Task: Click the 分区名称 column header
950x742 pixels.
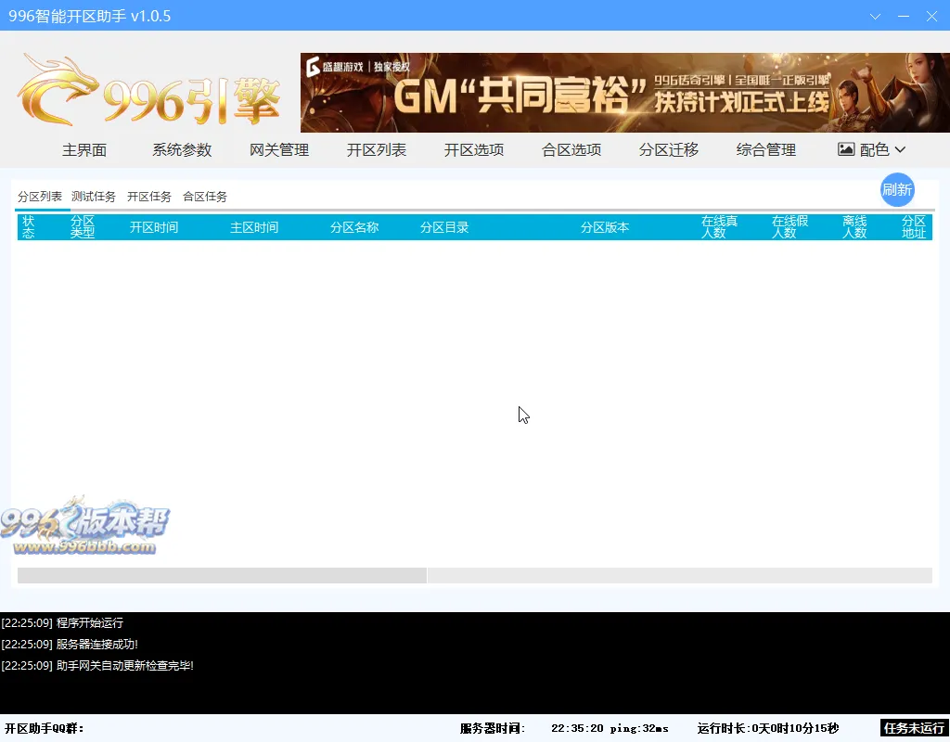Action: click(x=354, y=227)
